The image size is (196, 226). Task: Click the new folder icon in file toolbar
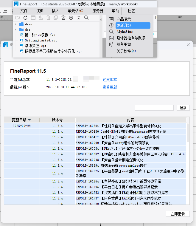click(18, 18)
